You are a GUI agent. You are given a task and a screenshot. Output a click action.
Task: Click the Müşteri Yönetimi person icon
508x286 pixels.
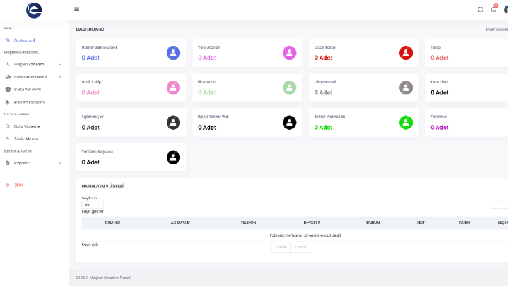8,64
